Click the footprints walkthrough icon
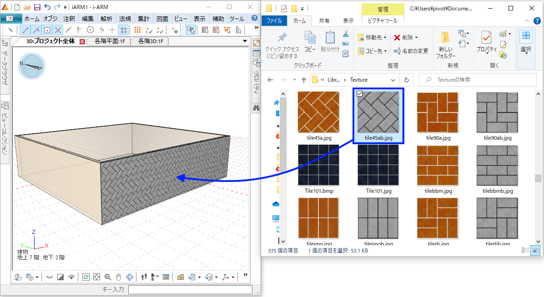The width and height of the screenshot is (544, 297). pos(144,277)
